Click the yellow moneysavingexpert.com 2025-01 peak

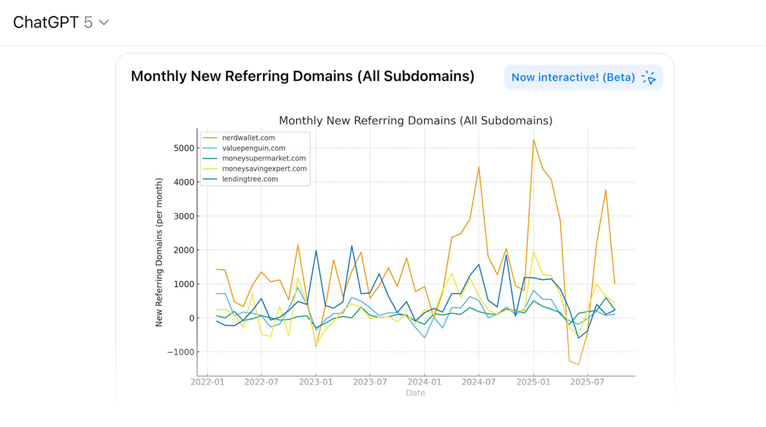point(534,253)
